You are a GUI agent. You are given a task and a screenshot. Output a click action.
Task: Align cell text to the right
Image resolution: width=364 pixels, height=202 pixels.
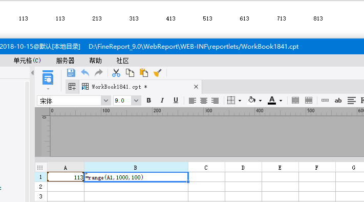tap(215, 100)
